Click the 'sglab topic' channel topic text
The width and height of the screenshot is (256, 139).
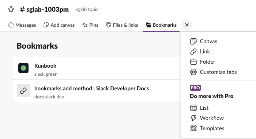click(87, 9)
